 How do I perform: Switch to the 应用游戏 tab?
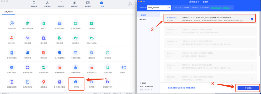click(x=47, y=5)
